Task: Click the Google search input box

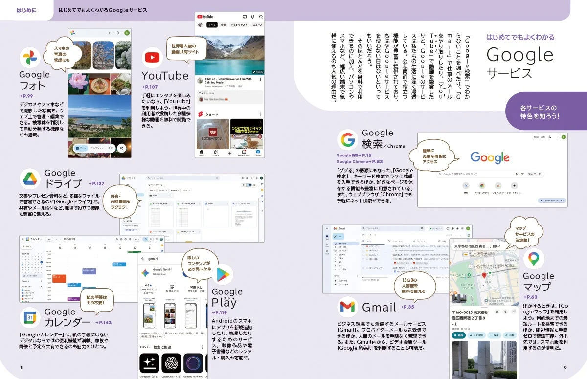Action: pos(490,174)
